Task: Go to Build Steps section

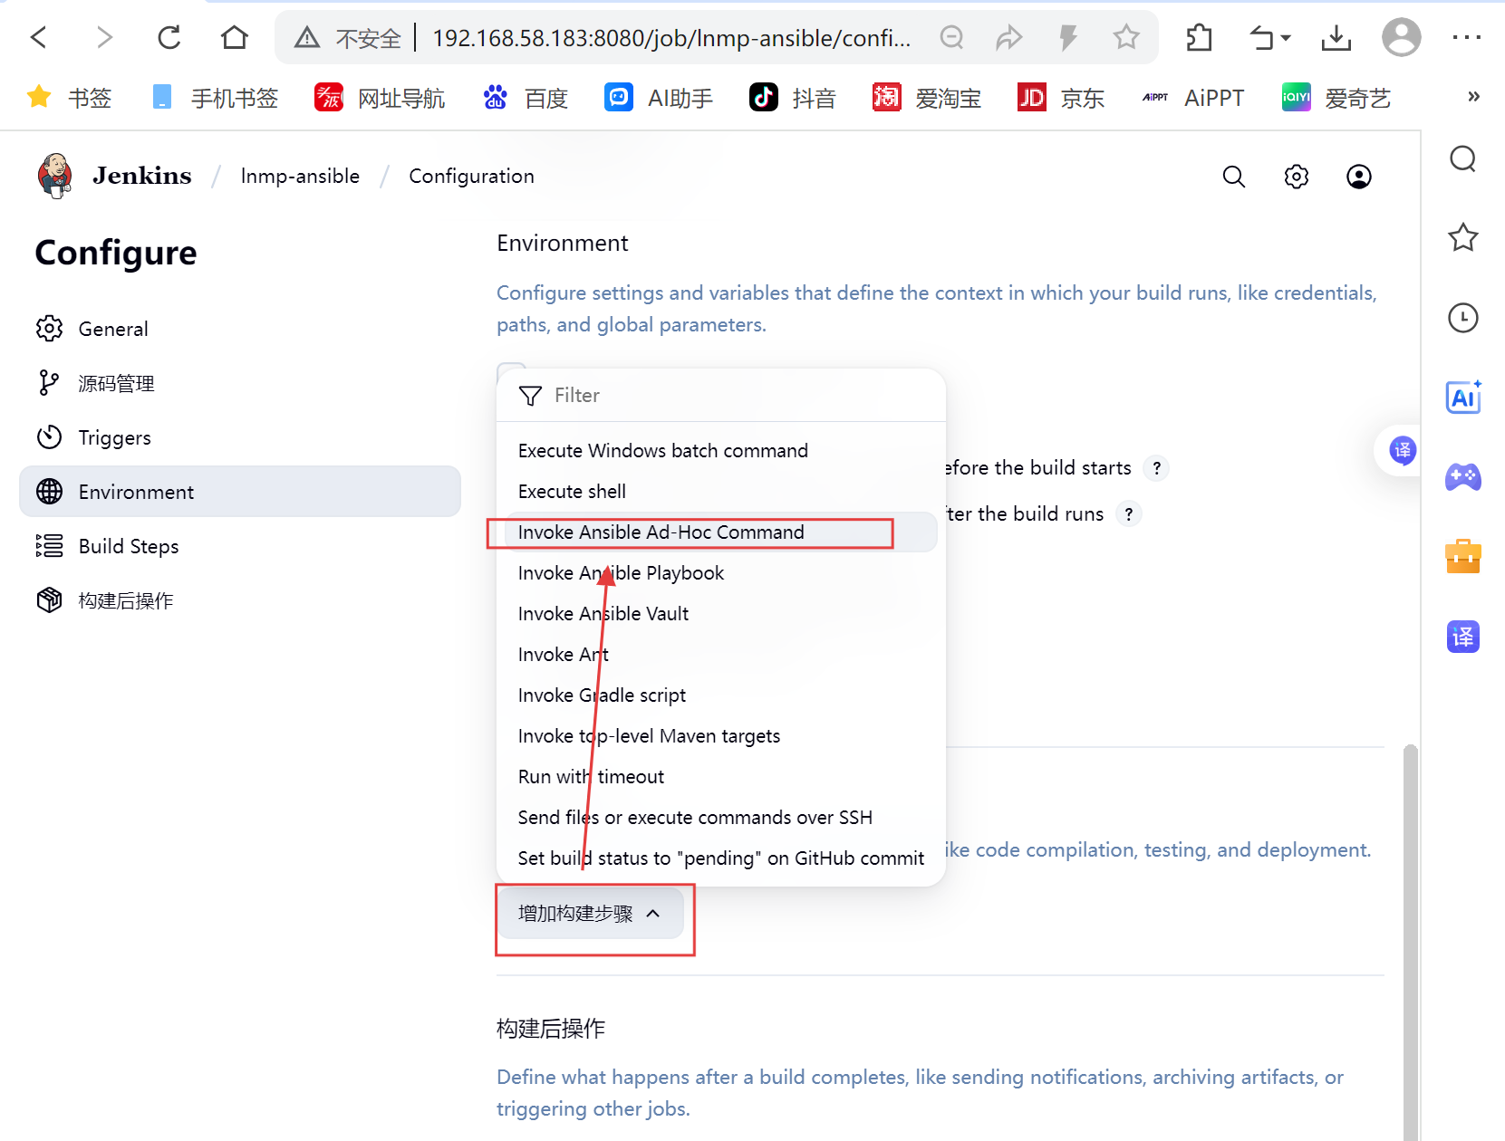Action: [x=240, y=546]
